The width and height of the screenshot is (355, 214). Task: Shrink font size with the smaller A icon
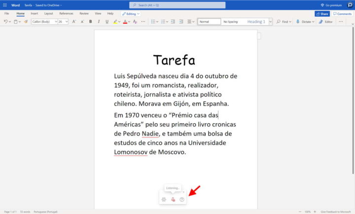(82, 22)
